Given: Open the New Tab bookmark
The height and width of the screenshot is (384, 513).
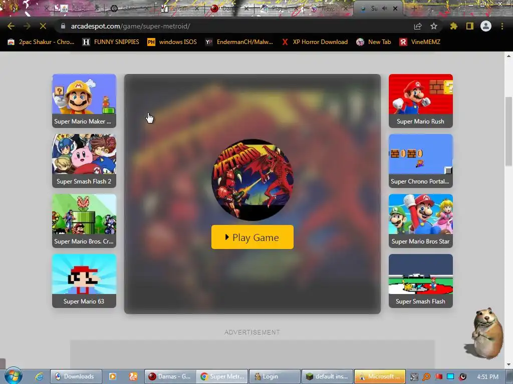Looking at the screenshot, I should 374,42.
